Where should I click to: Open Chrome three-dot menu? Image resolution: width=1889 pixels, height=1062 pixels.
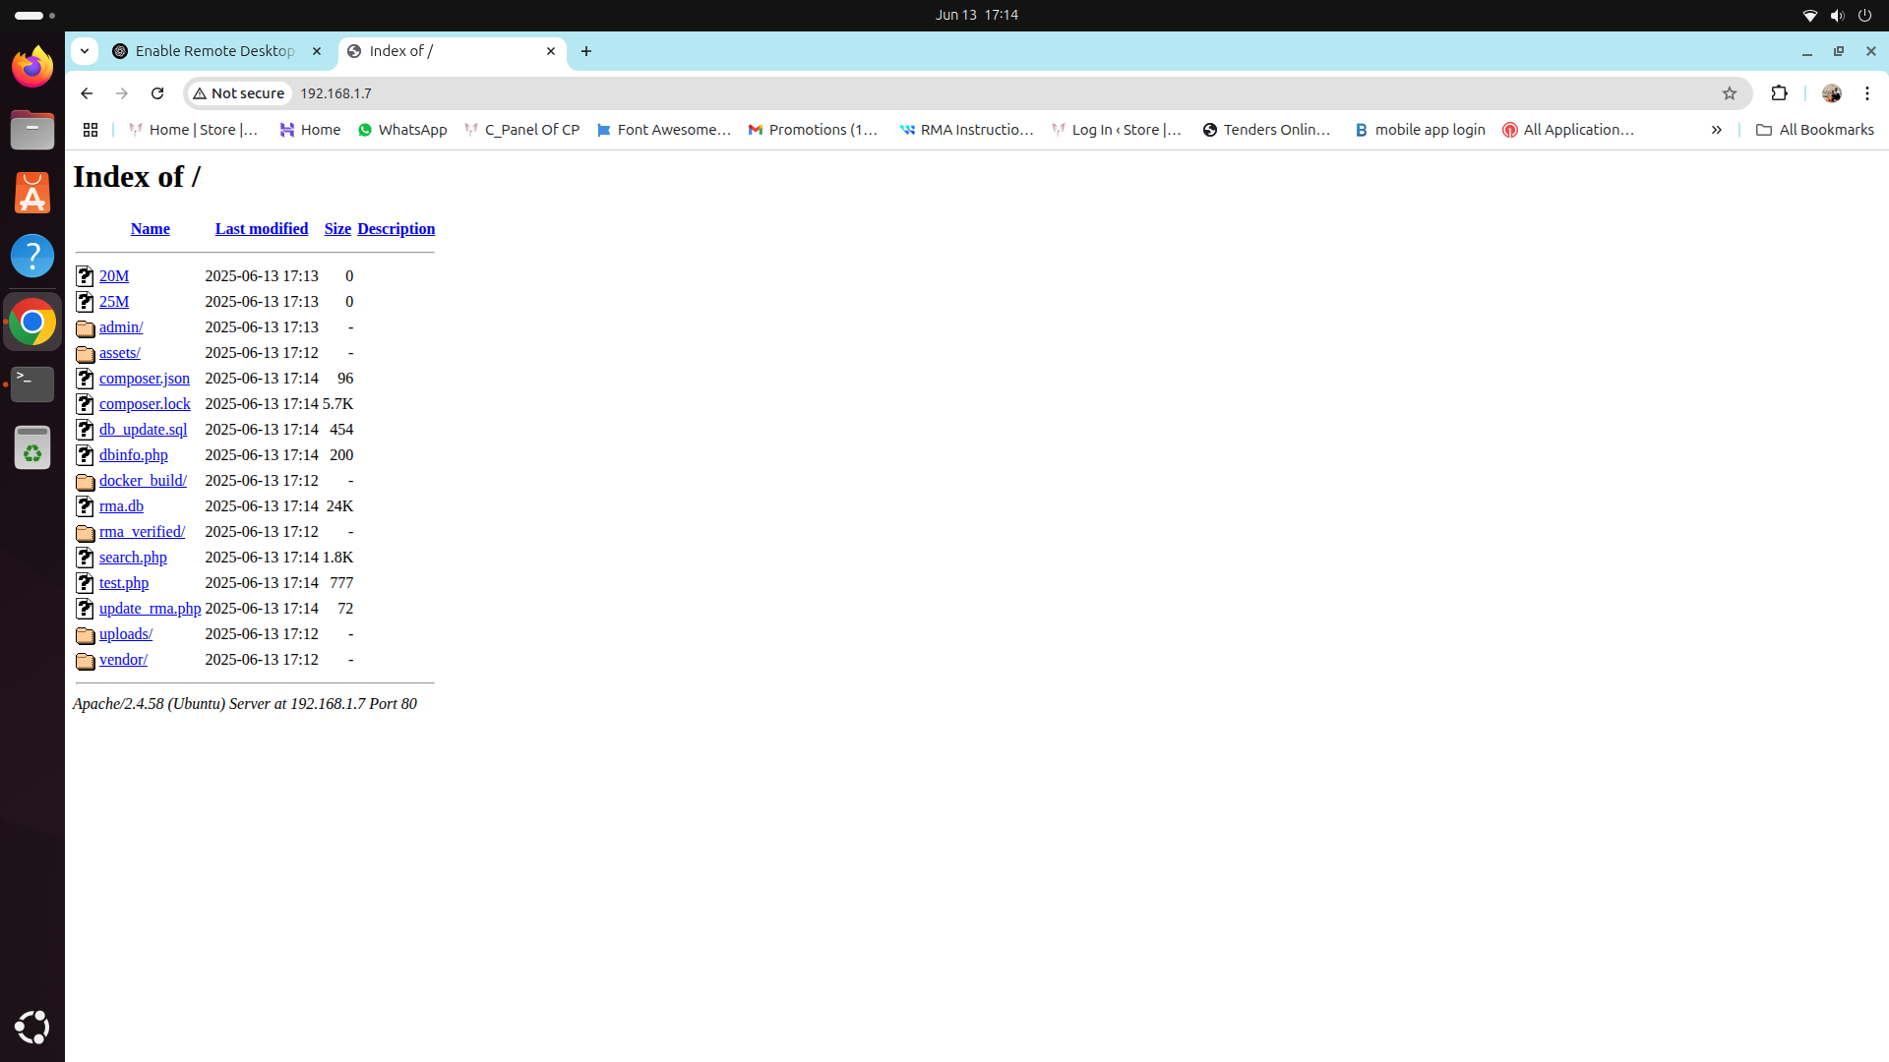tap(1866, 93)
